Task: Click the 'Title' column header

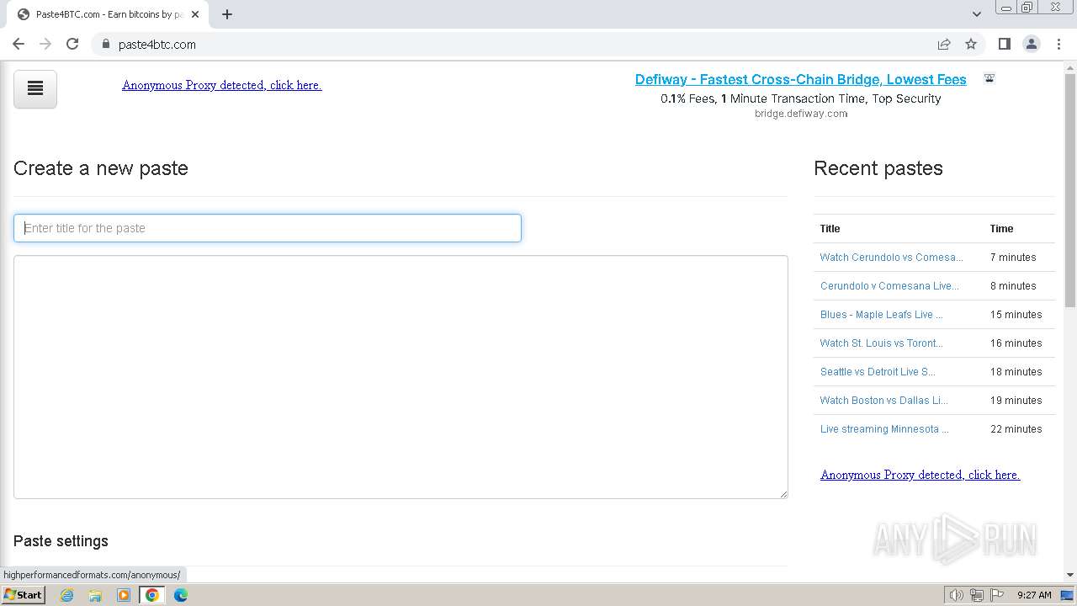Action: [830, 229]
